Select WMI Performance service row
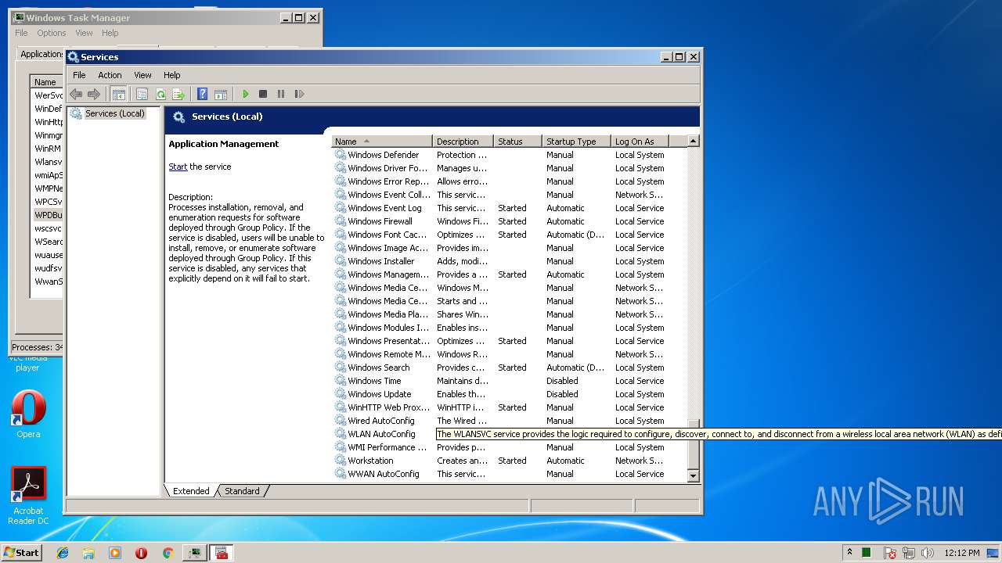This screenshot has width=1002, height=563. [x=509, y=447]
